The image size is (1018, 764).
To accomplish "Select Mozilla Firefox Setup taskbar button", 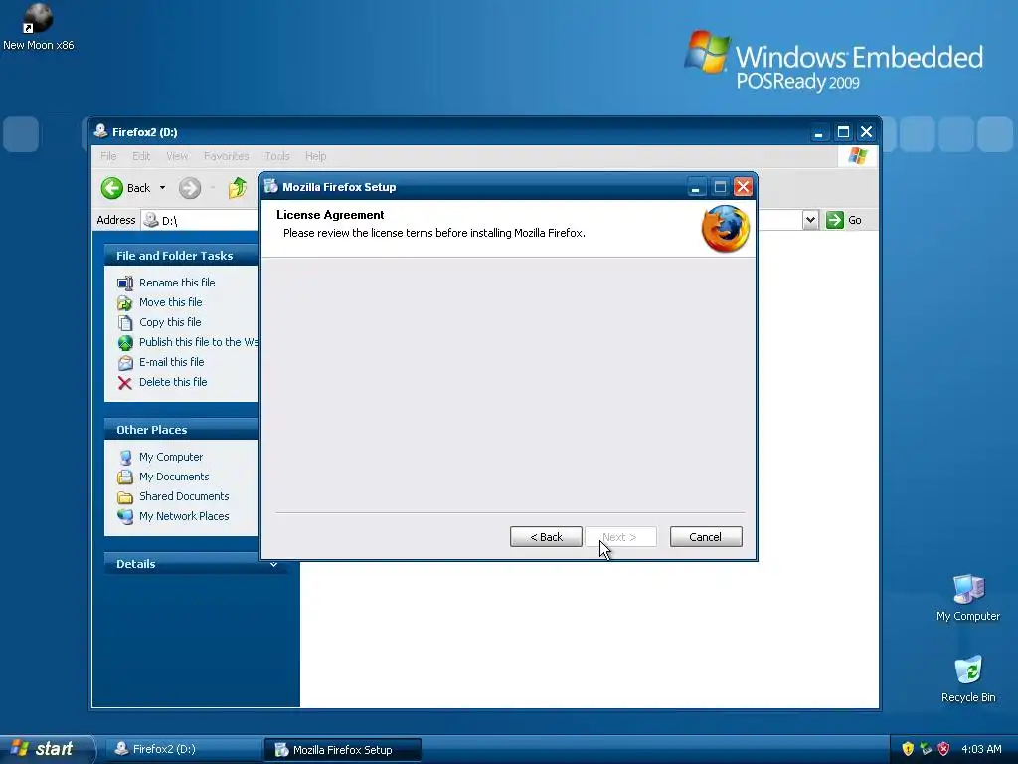I will coord(342,750).
